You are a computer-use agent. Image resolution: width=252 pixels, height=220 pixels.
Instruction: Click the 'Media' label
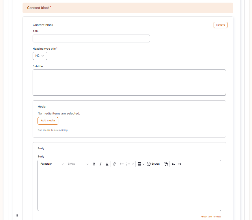[x=42, y=107]
